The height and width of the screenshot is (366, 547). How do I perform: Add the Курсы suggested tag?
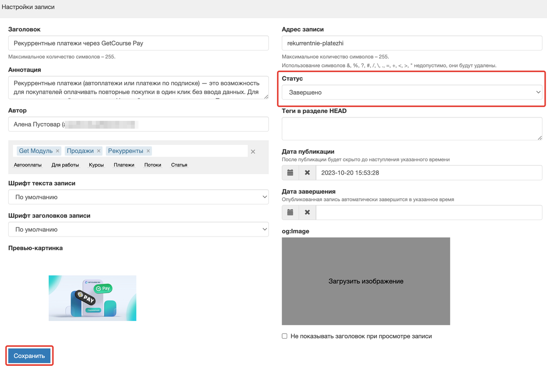pos(96,165)
